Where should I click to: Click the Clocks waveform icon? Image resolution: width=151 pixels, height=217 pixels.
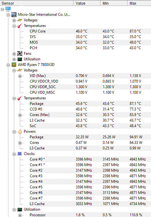coord(20,154)
